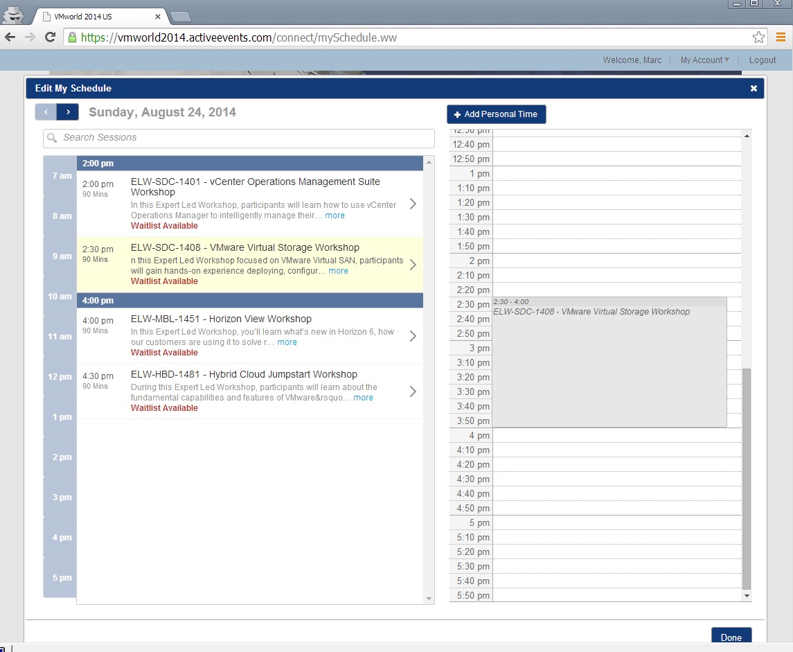Screen dimensions: 793x652
Task: Close the Edit My Schedule dialog
Action: [754, 88]
